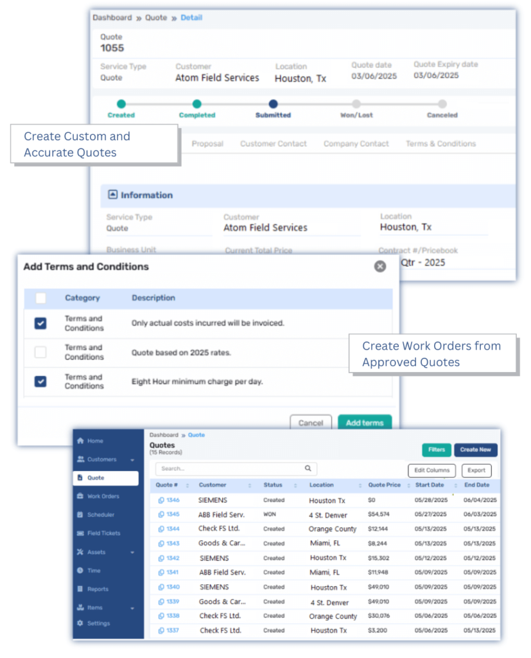Switch to the Terms & Conditions tab
531x658 pixels.
coord(440,144)
